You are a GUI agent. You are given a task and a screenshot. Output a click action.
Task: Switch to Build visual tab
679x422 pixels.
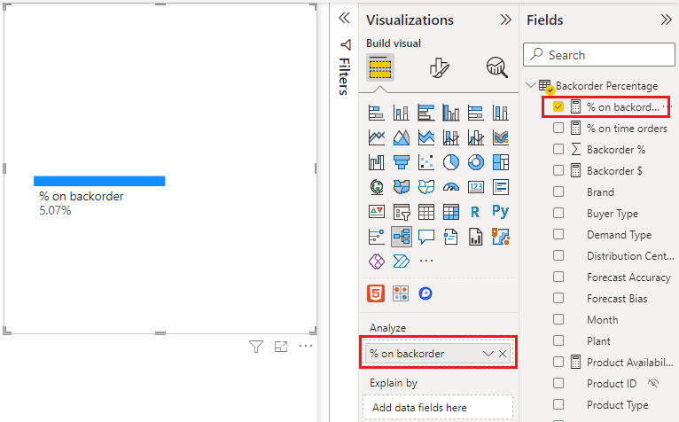380,67
